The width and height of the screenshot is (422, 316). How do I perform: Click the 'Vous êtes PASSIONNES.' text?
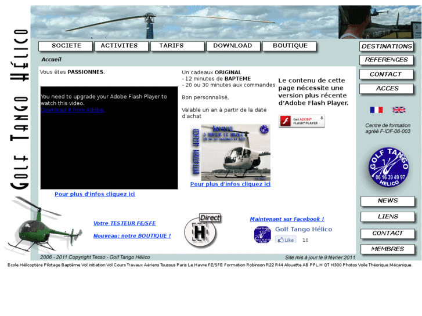73,72
